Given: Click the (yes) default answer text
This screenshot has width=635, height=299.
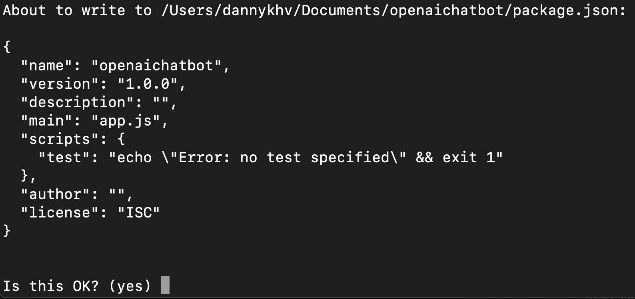Looking at the screenshot, I should (x=130, y=286).
